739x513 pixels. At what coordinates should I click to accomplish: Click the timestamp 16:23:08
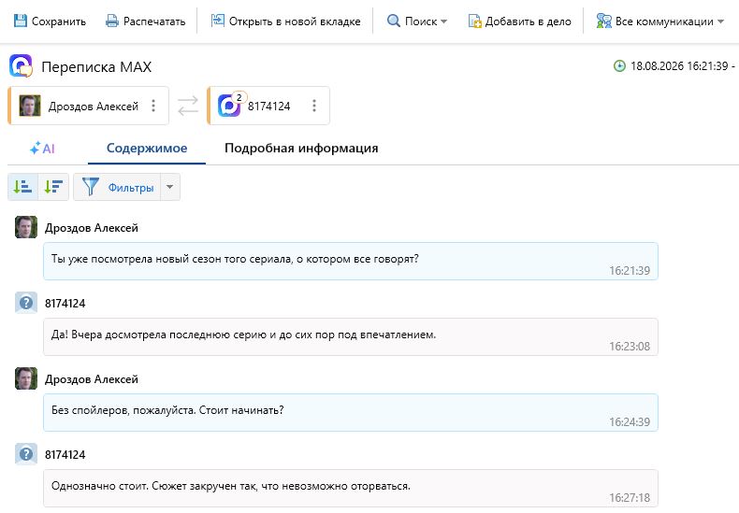coord(630,347)
